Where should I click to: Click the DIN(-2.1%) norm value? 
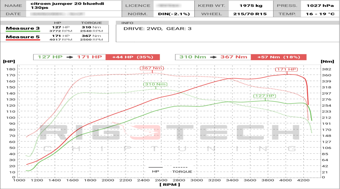(174, 14)
